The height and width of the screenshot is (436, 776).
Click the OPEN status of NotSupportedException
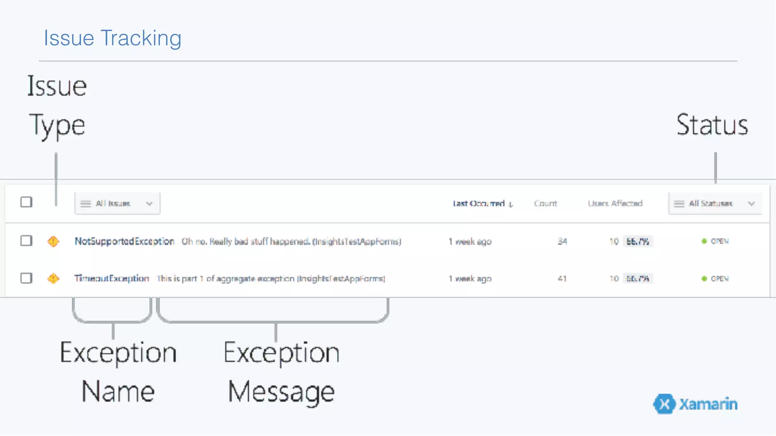point(715,241)
